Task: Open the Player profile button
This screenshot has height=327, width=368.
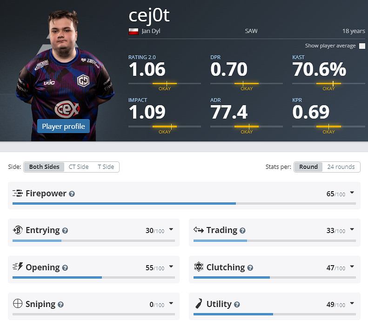Action: (x=63, y=126)
